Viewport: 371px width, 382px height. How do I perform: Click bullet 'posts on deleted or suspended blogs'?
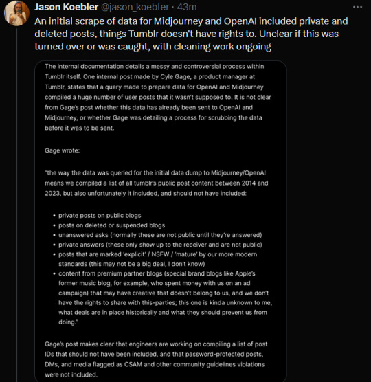[111, 225]
